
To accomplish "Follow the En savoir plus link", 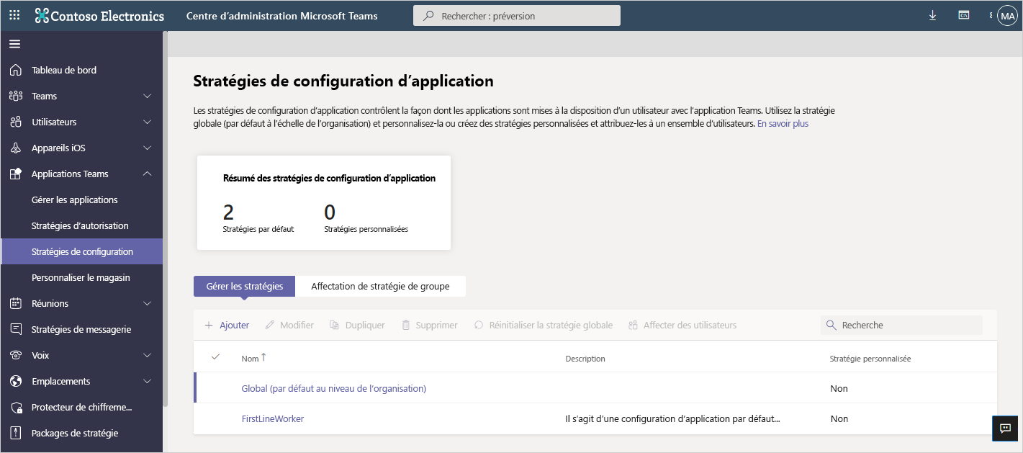I will (783, 124).
